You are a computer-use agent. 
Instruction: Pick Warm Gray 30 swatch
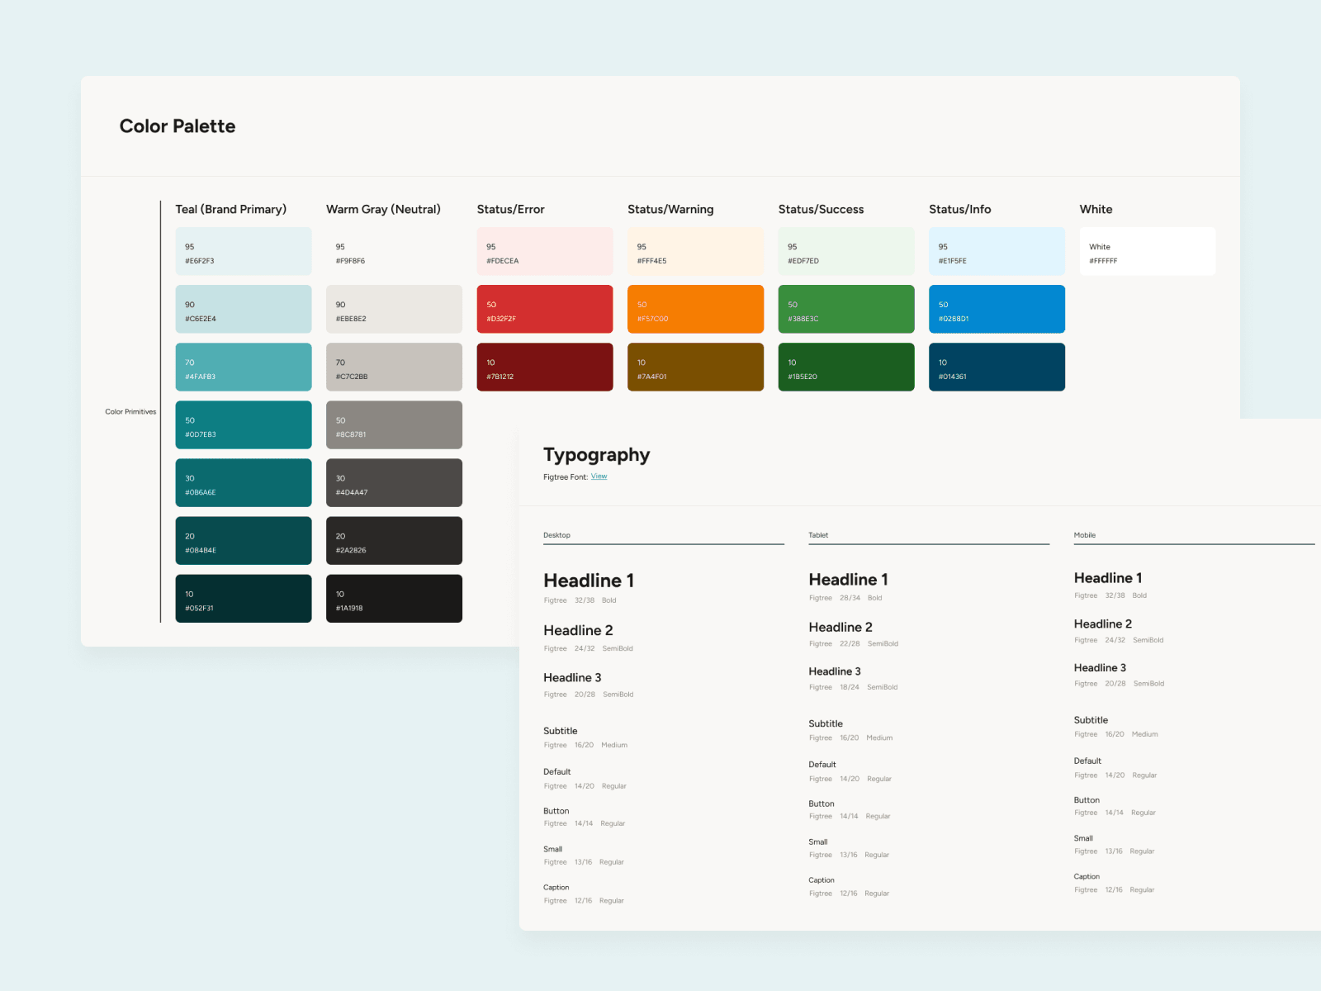point(394,482)
